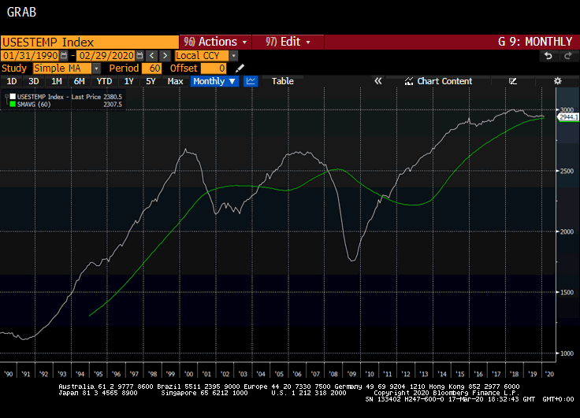Open start date calendar picker for 01/31/1990
Viewport: 580px width, 418px height.
coord(64,56)
